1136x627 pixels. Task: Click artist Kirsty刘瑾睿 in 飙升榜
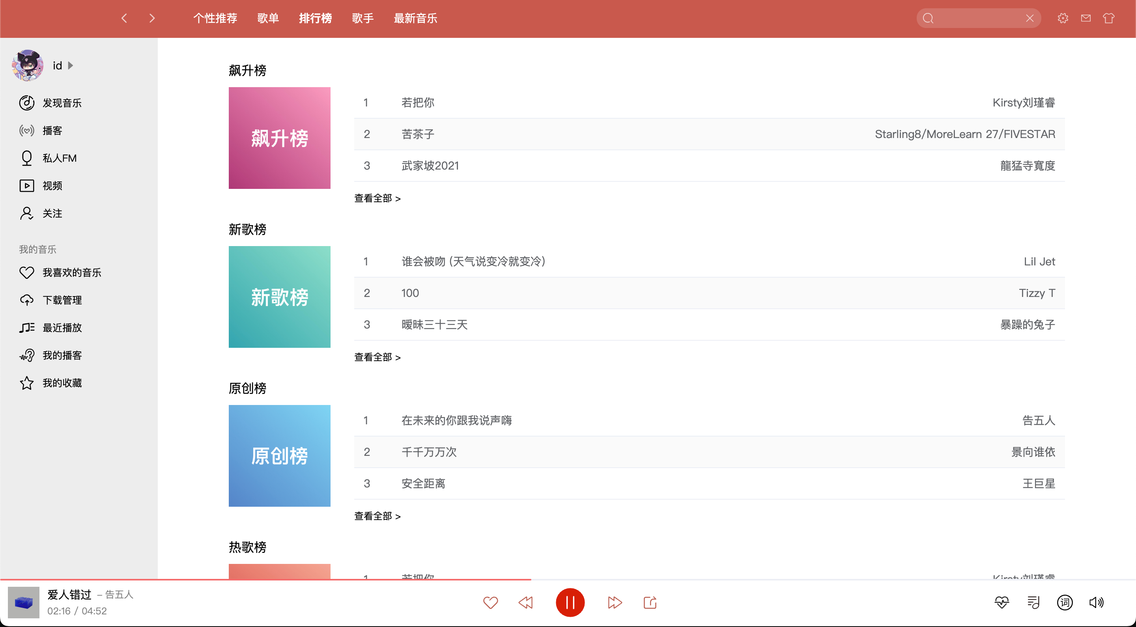click(1024, 103)
